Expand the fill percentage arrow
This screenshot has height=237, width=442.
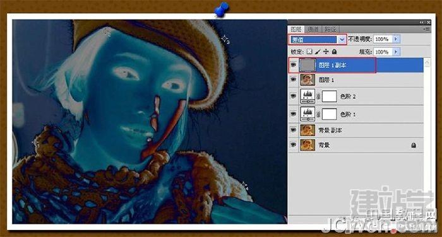tap(396, 52)
